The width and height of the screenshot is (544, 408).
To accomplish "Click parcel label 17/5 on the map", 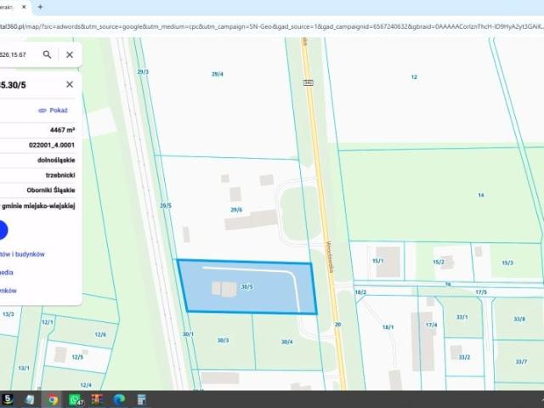I will [481, 292].
